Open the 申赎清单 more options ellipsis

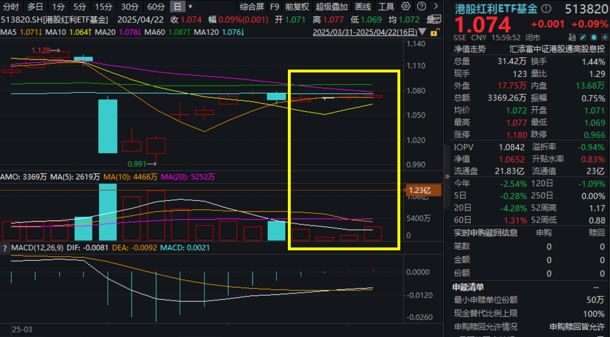pos(596,287)
